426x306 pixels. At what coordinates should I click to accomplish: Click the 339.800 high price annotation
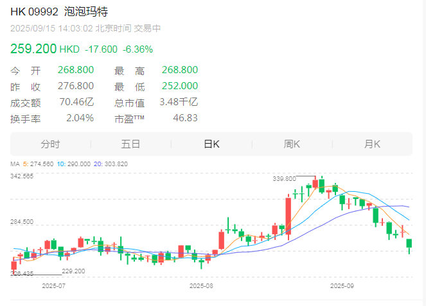(284, 179)
